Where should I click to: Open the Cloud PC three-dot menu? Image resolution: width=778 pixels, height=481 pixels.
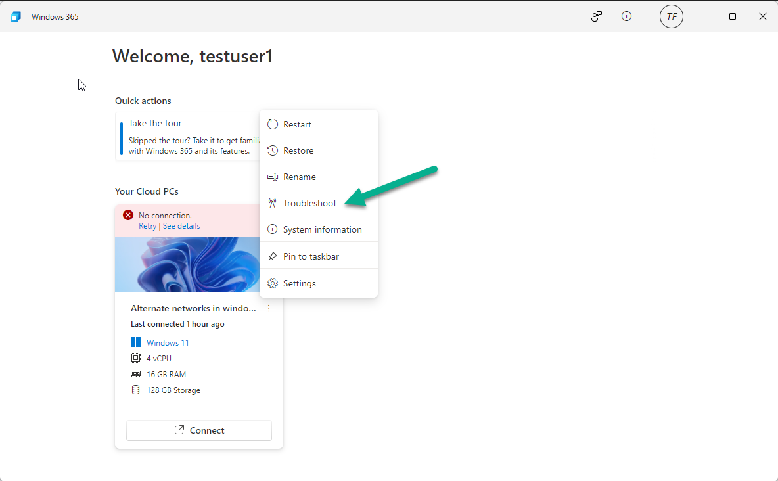pyautogui.click(x=269, y=308)
